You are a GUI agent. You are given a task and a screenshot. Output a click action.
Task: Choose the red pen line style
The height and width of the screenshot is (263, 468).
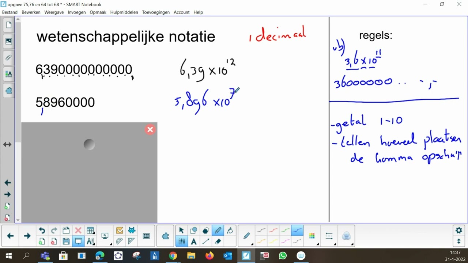pyautogui.click(x=273, y=230)
